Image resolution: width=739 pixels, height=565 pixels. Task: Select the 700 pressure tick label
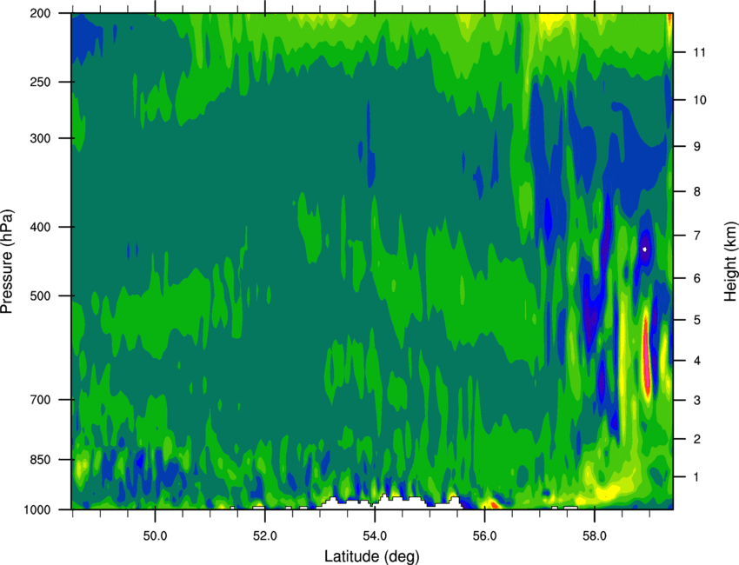click(40, 400)
